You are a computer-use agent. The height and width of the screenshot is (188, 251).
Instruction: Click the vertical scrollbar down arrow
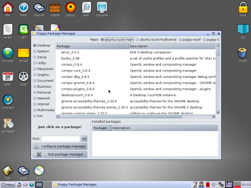[x=218, y=112]
